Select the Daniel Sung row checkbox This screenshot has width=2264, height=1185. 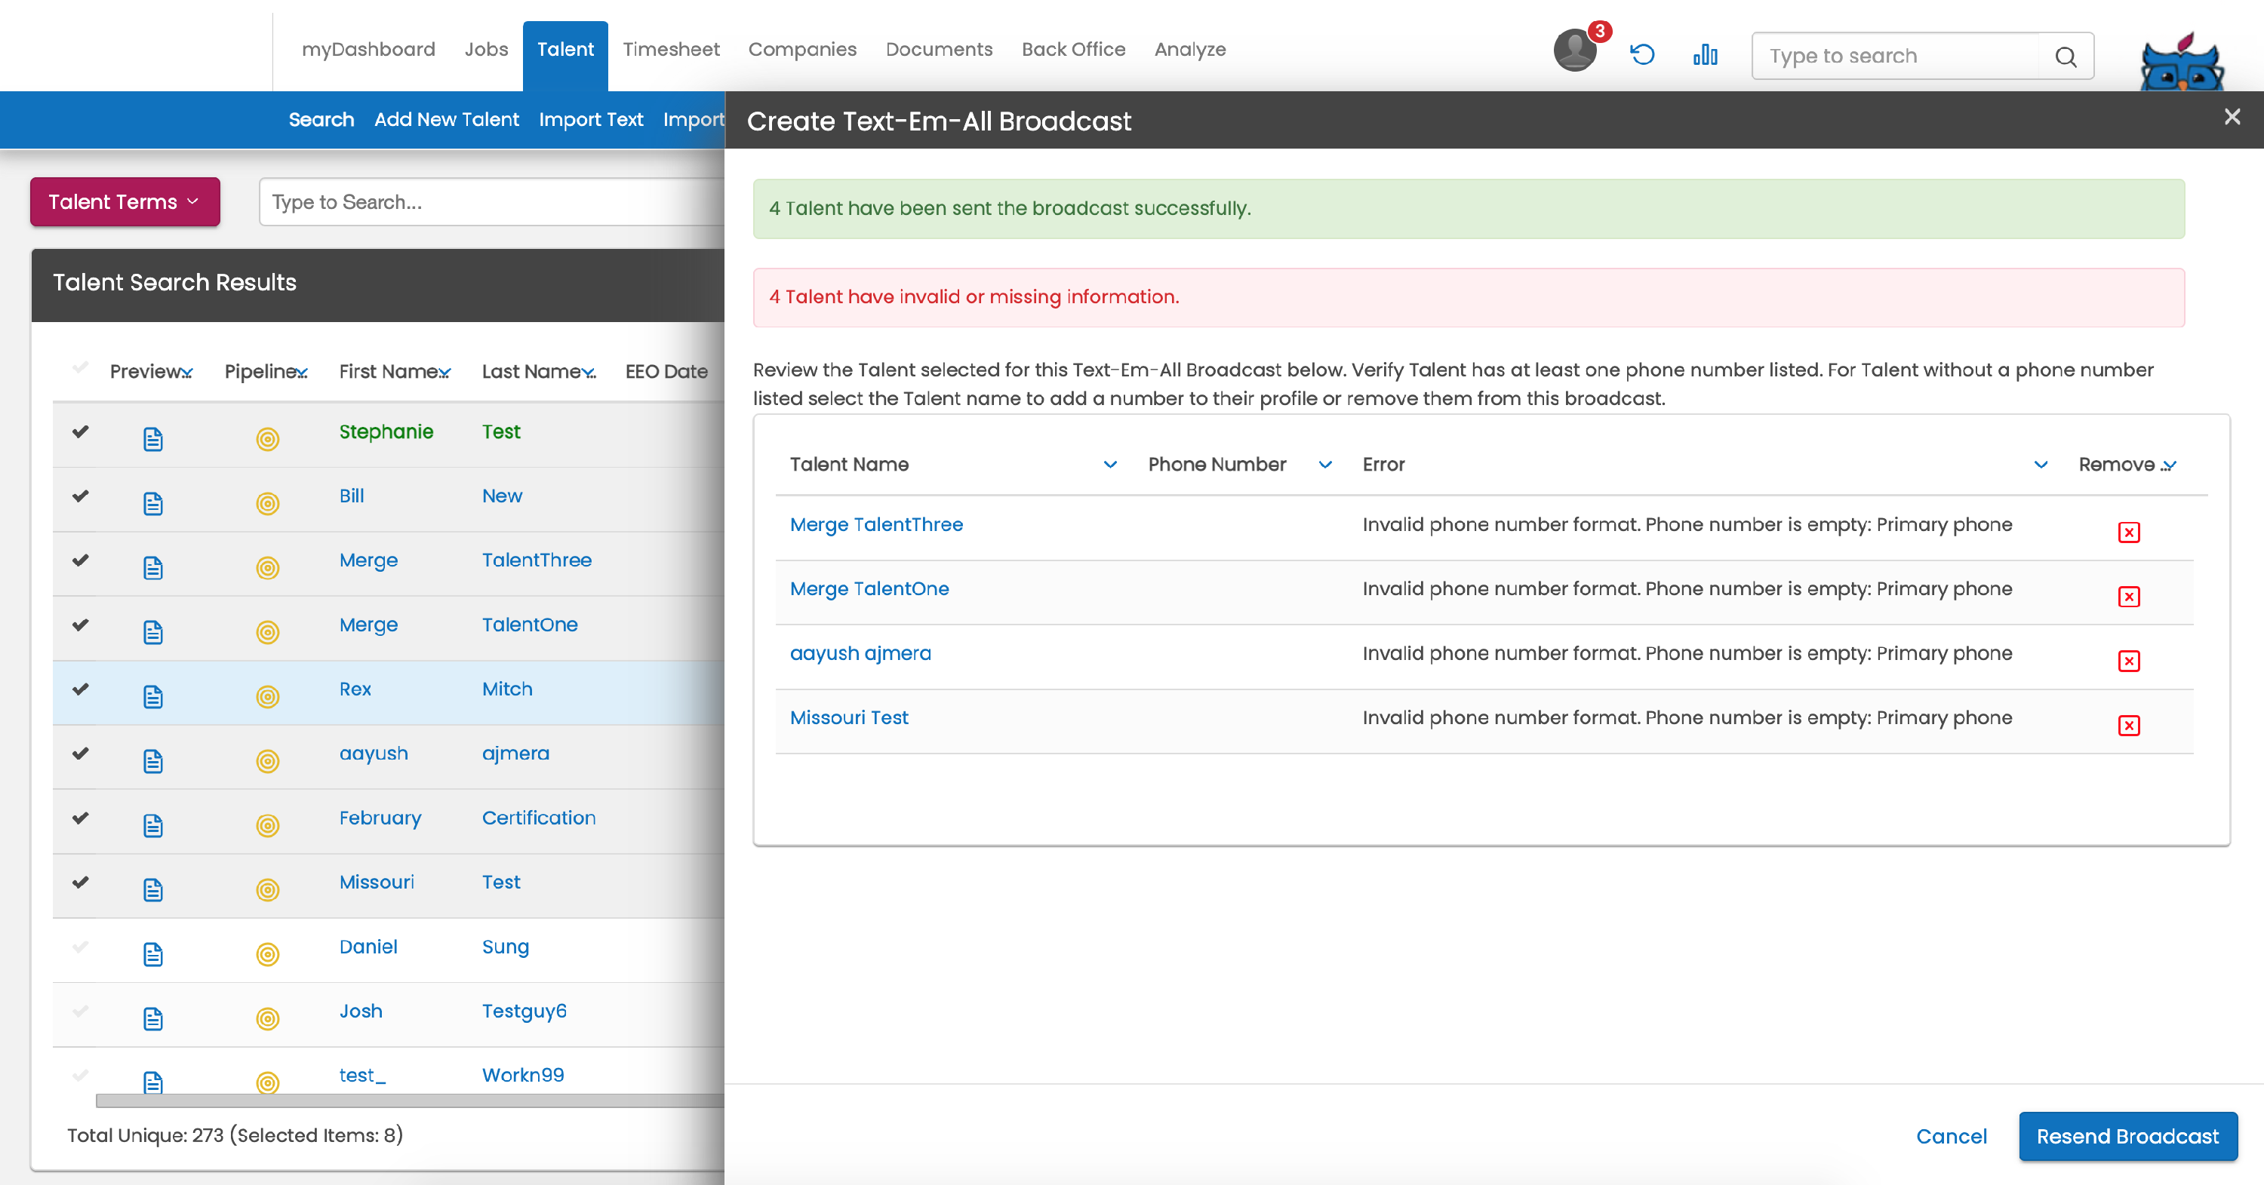tap(80, 946)
